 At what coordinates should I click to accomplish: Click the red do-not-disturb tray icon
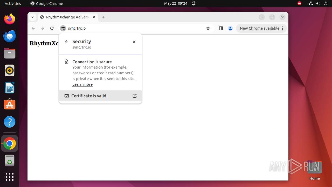[x=300, y=3]
